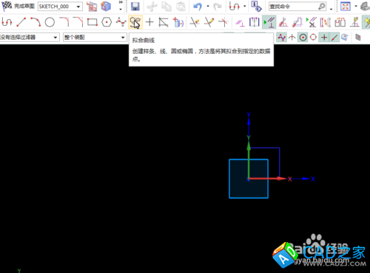The width and height of the screenshot is (370, 273).
Task: Toggle point on curve snap
Action: [334, 38]
